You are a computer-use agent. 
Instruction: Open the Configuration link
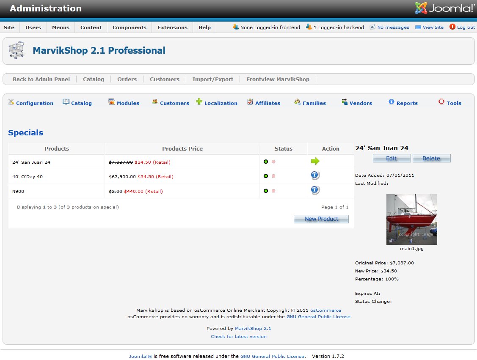click(35, 103)
